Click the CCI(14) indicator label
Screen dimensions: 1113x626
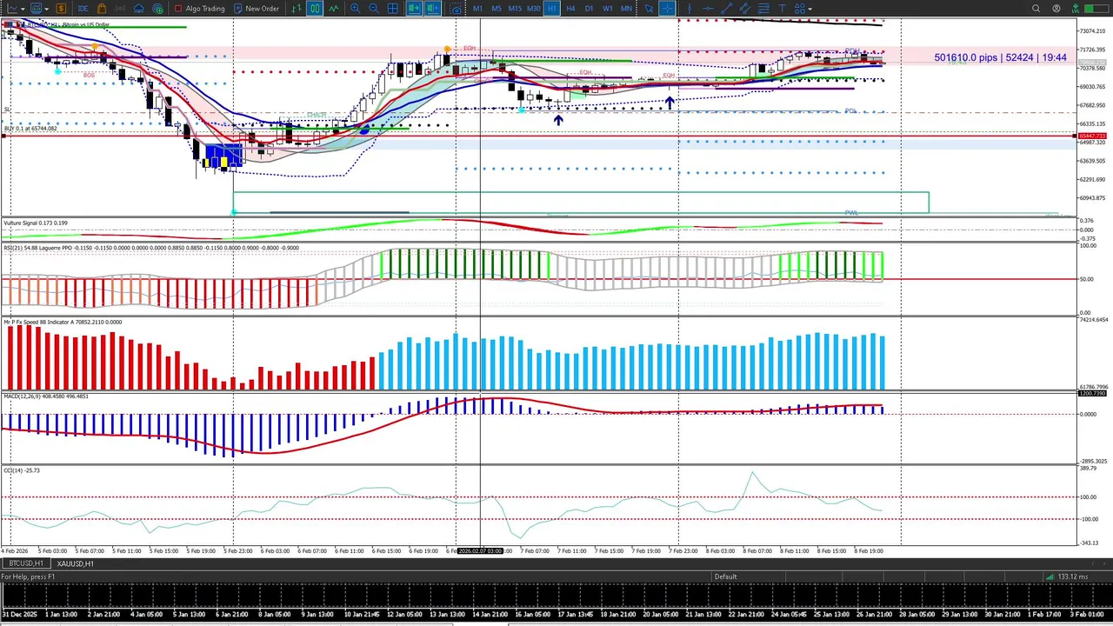click(22, 470)
